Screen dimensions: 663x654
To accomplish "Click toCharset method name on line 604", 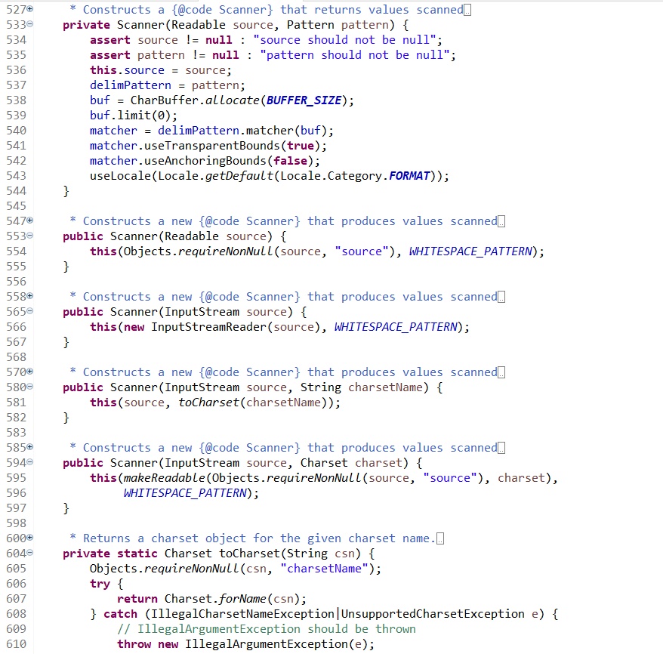I will pyautogui.click(x=249, y=554).
